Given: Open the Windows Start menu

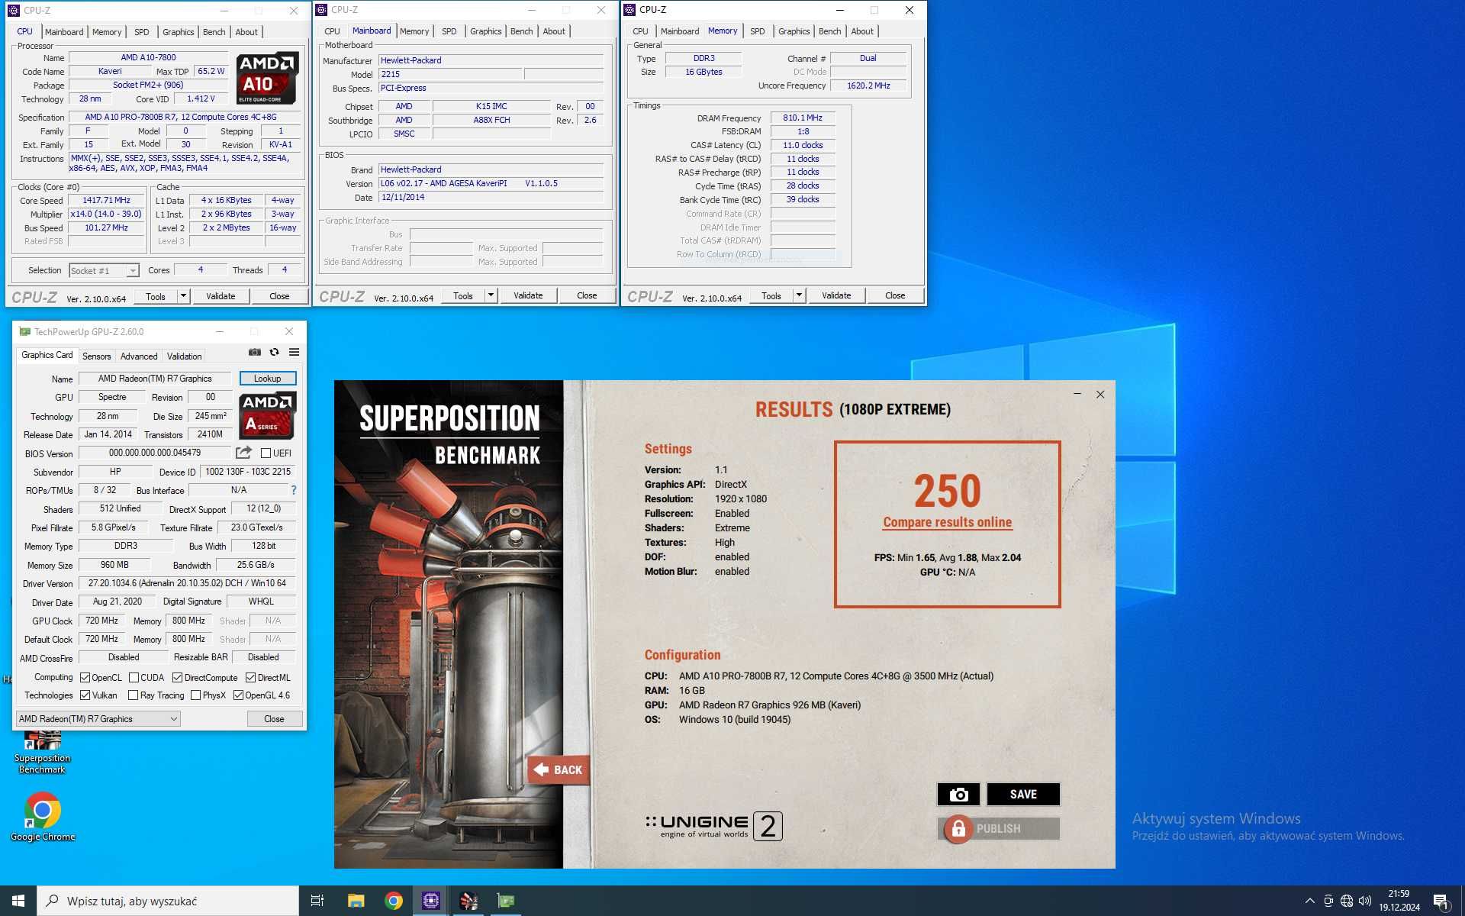Looking at the screenshot, I should pos(18,901).
